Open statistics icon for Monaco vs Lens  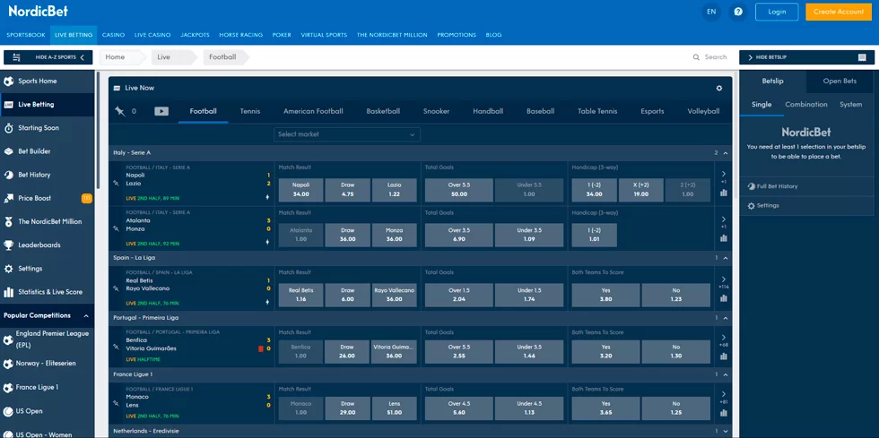coord(724,413)
